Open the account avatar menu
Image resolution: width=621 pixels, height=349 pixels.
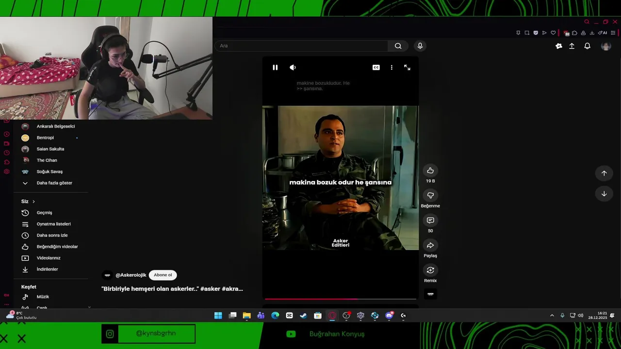[606, 46]
